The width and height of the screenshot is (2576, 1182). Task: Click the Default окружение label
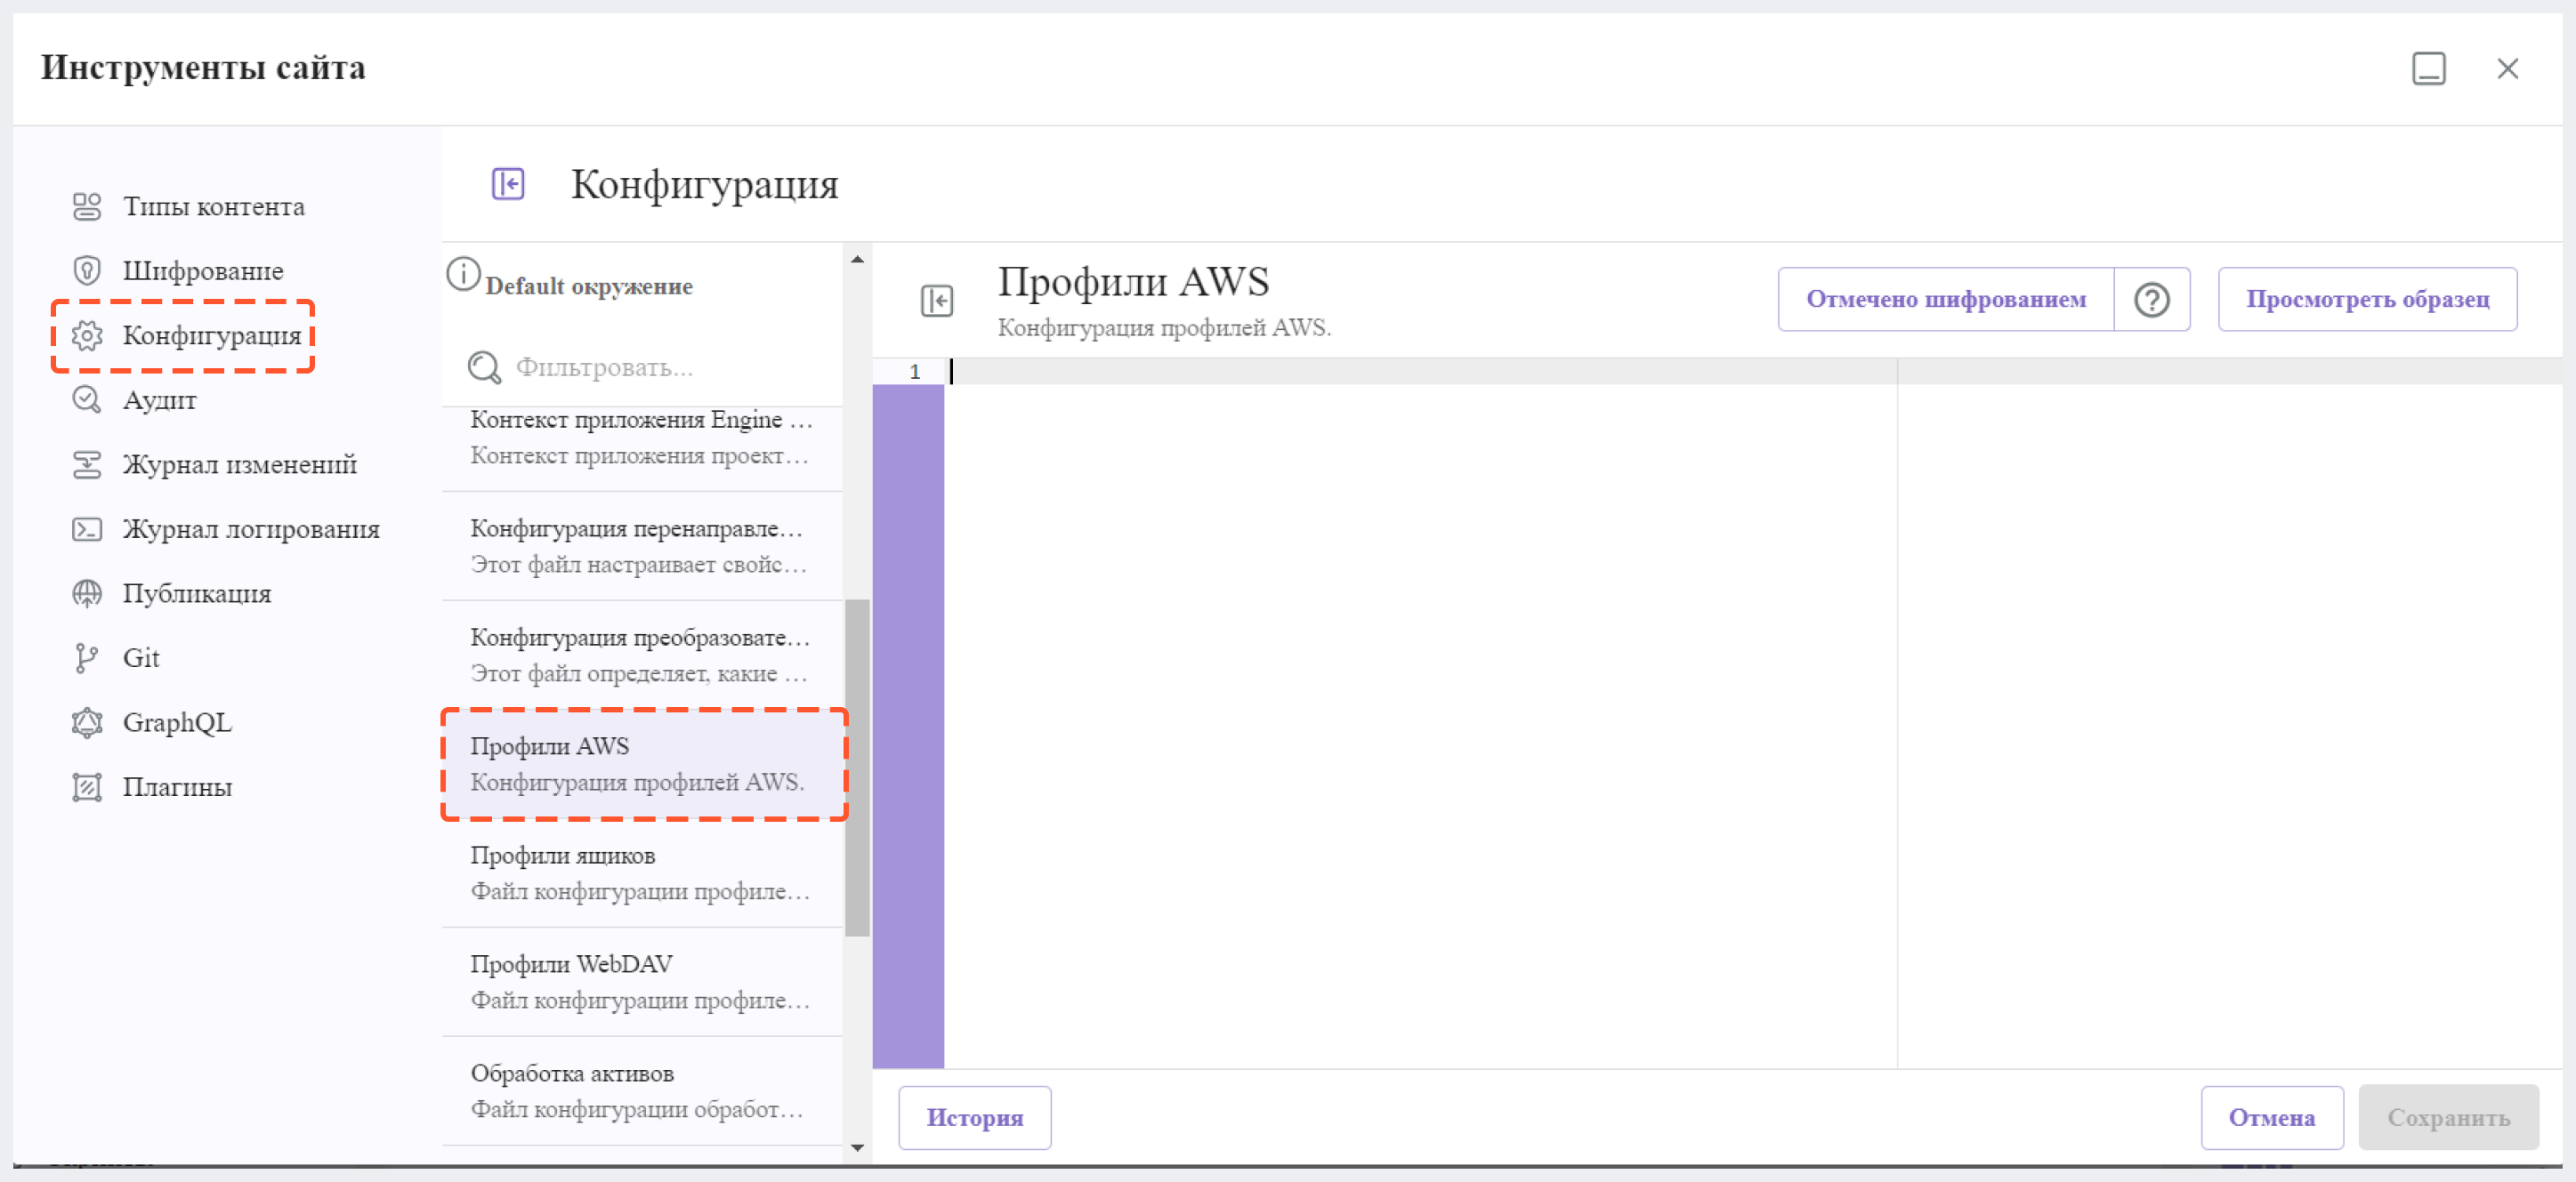(589, 286)
